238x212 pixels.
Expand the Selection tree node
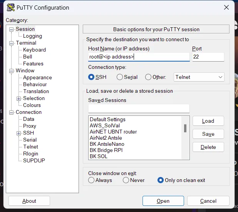pyautogui.click(x=18, y=98)
